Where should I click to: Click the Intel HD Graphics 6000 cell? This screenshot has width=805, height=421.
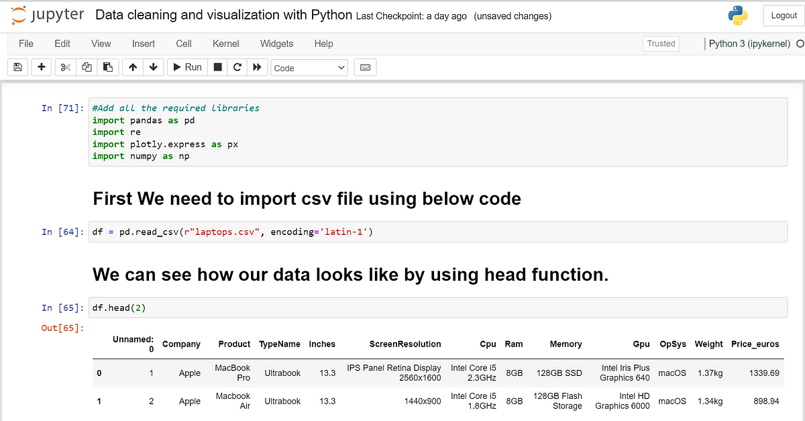[623, 401]
